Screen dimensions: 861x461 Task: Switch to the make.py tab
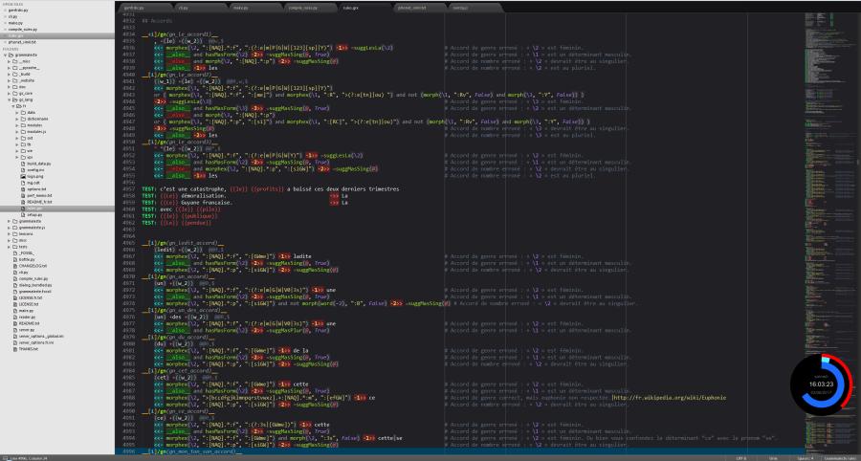click(x=254, y=9)
